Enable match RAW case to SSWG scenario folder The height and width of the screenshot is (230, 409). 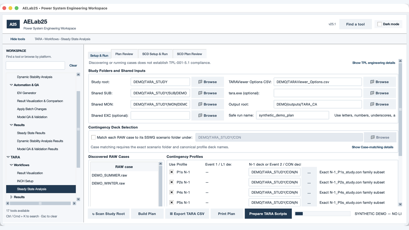[93, 137]
